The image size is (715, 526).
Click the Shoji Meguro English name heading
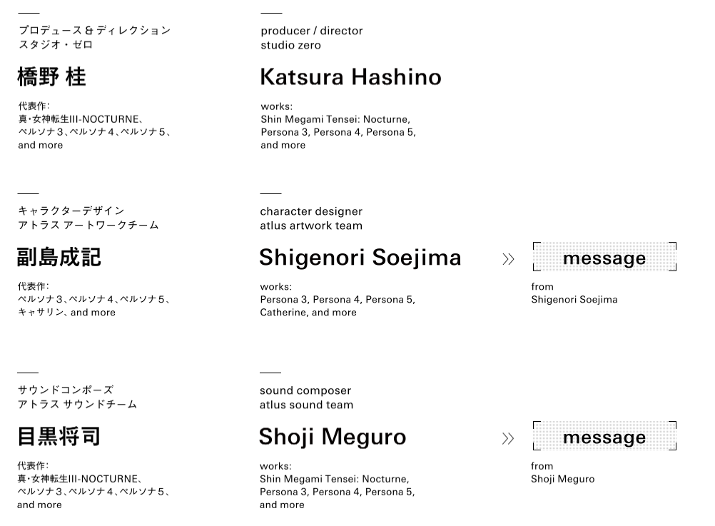pyautogui.click(x=333, y=436)
